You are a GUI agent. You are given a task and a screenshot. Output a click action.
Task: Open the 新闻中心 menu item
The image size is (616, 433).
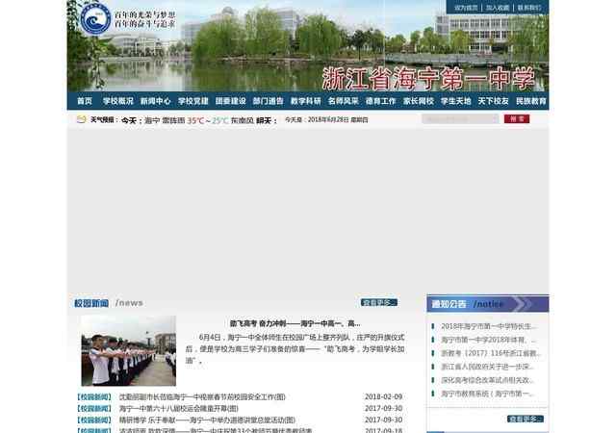coord(156,101)
